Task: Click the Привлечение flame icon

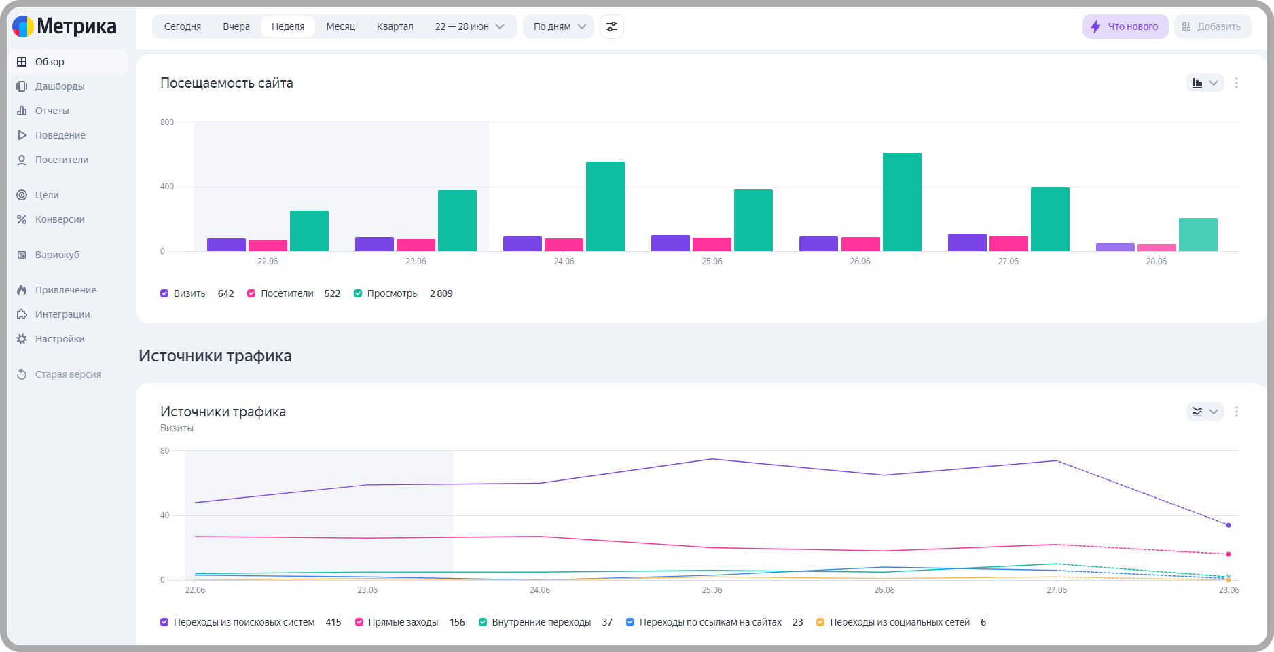Action: [22, 290]
